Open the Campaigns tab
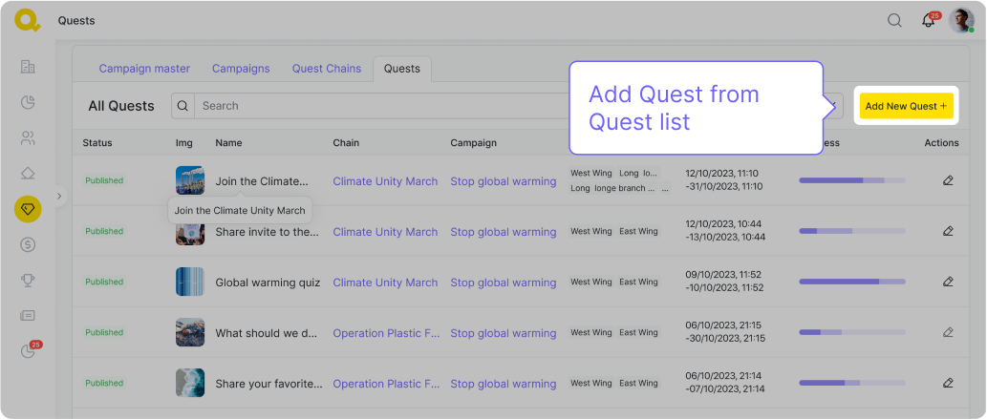Image resolution: width=987 pixels, height=419 pixels. (241, 69)
